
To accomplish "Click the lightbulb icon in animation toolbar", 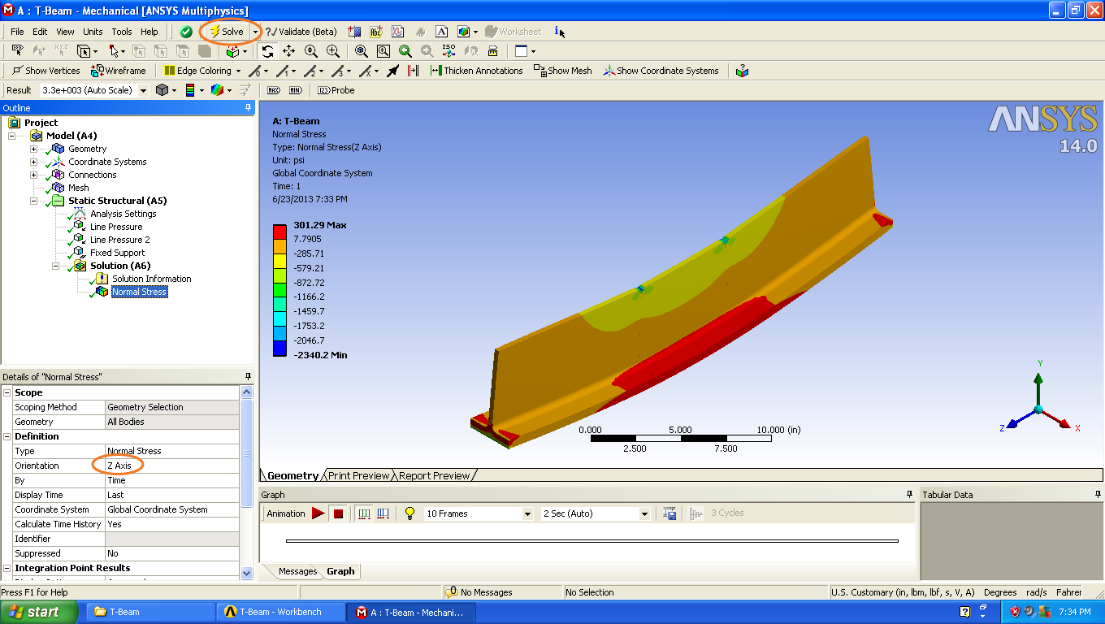I will point(410,513).
